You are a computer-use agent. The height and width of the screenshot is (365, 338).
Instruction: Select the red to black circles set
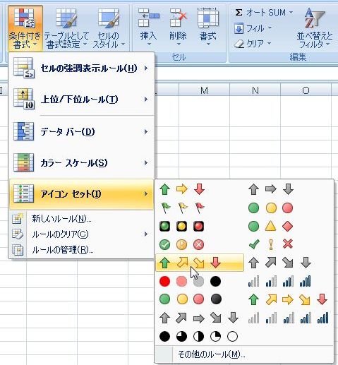tap(190, 281)
